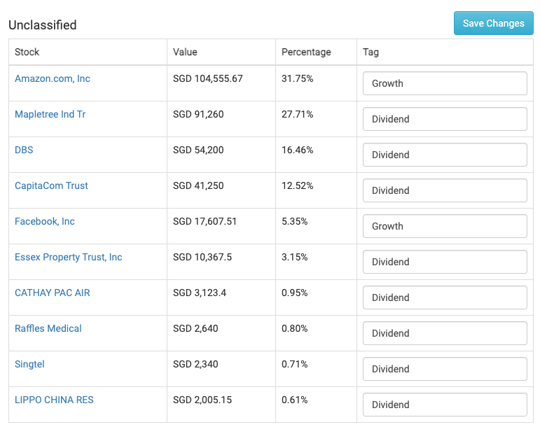The height and width of the screenshot is (434, 540).
Task: Select the value SGD 41,250
Action: tap(198, 186)
